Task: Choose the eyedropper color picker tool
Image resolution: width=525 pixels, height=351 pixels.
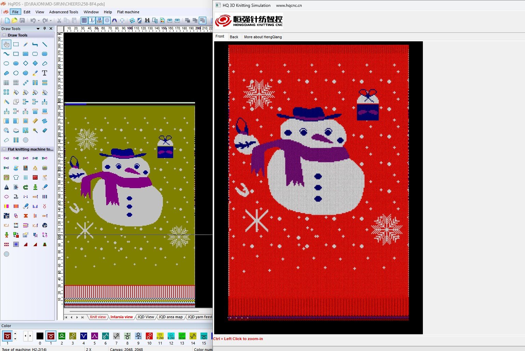Action: pos(35,73)
